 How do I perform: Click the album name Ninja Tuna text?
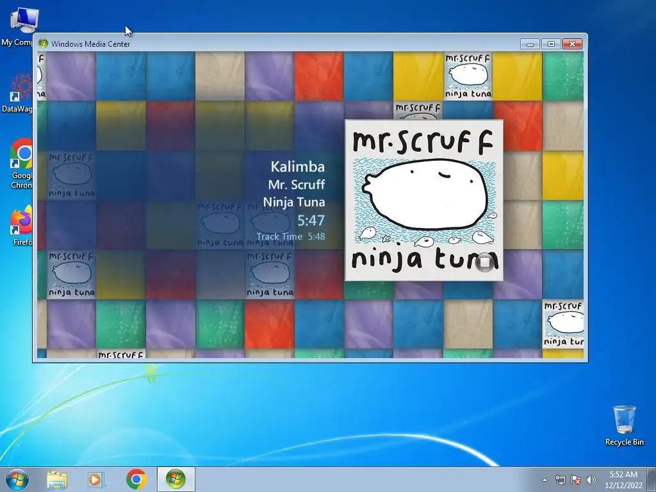coord(293,202)
